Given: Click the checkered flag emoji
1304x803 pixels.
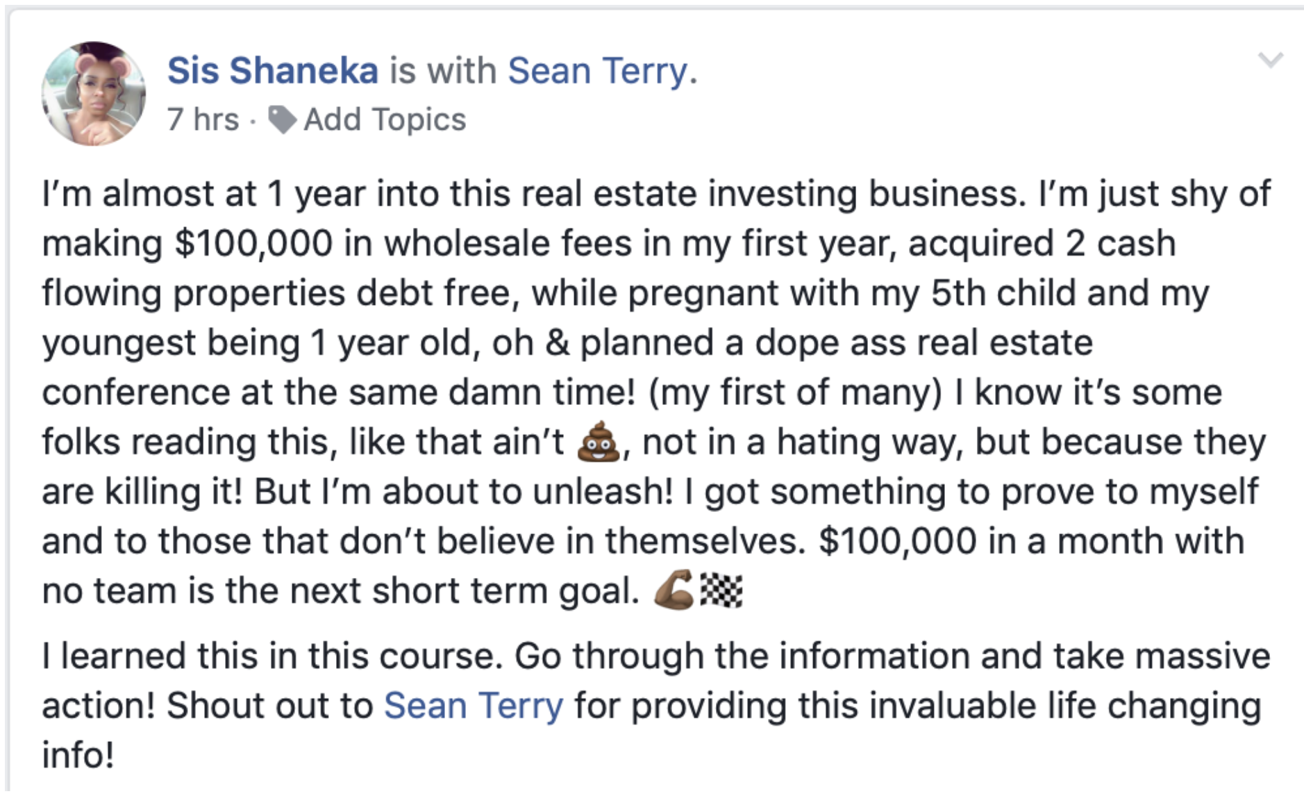Looking at the screenshot, I should click(721, 591).
